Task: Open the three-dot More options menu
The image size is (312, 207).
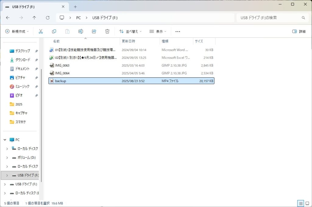Action: (178, 31)
